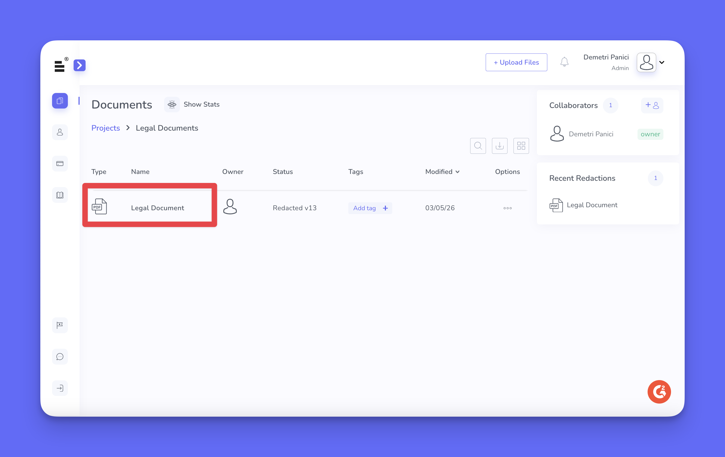The image size is (725, 457).
Task: Open user account dropdown arrow
Action: 662,62
